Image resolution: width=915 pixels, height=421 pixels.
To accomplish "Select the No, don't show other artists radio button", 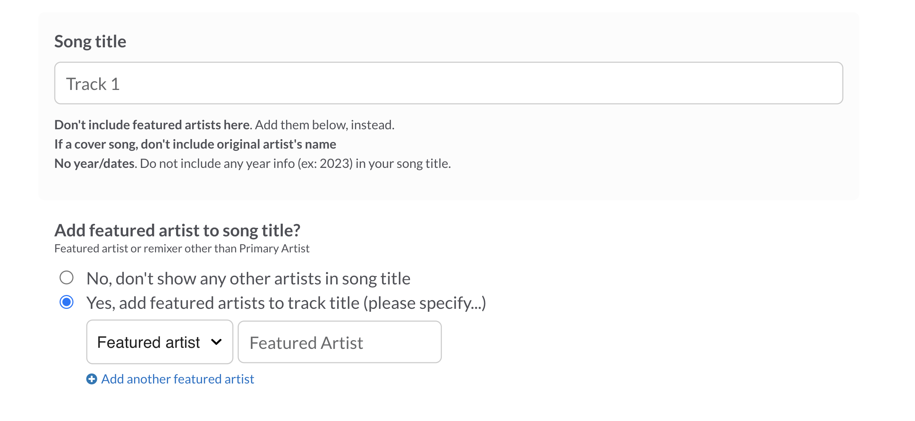I will 66,278.
